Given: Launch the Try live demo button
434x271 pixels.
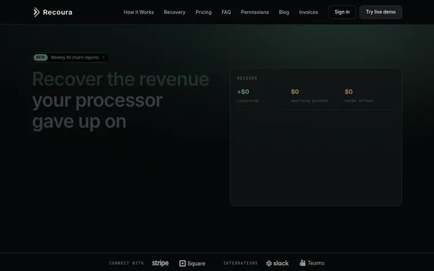Looking at the screenshot, I should pos(380,12).
